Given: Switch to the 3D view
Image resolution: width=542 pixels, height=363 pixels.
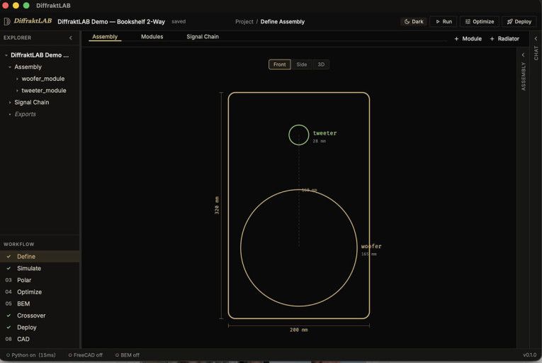Looking at the screenshot, I should 321,65.
